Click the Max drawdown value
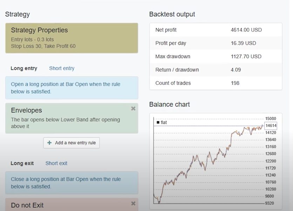 tap(246, 56)
